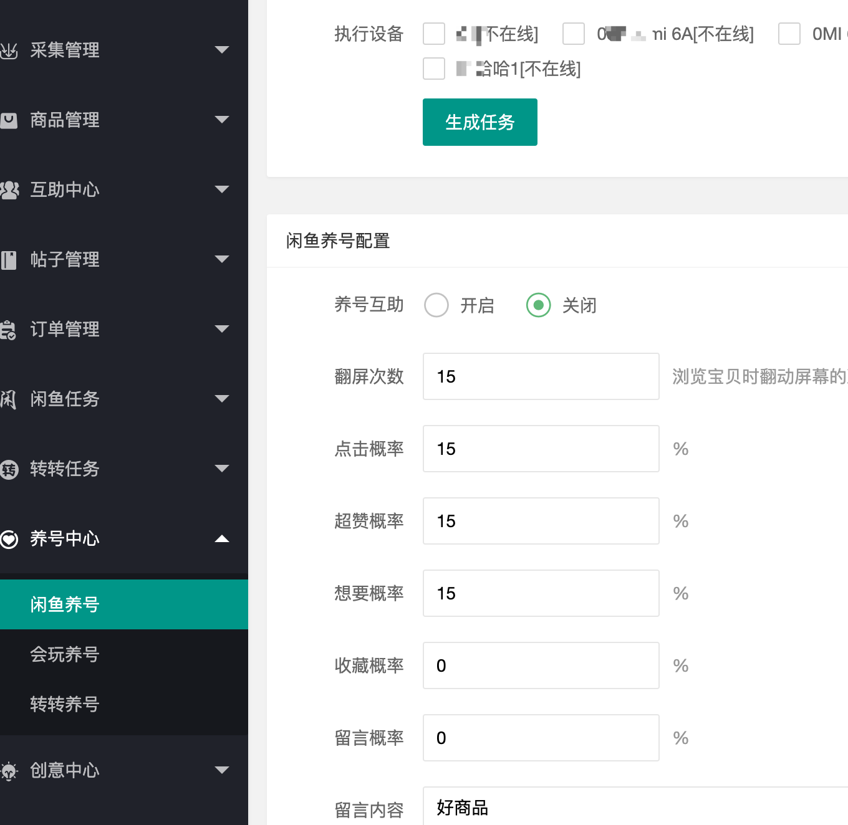Viewport: 848px width, 825px height.
Task: Expand the 订单管理 dropdown arrow
Action: [222, 329]
